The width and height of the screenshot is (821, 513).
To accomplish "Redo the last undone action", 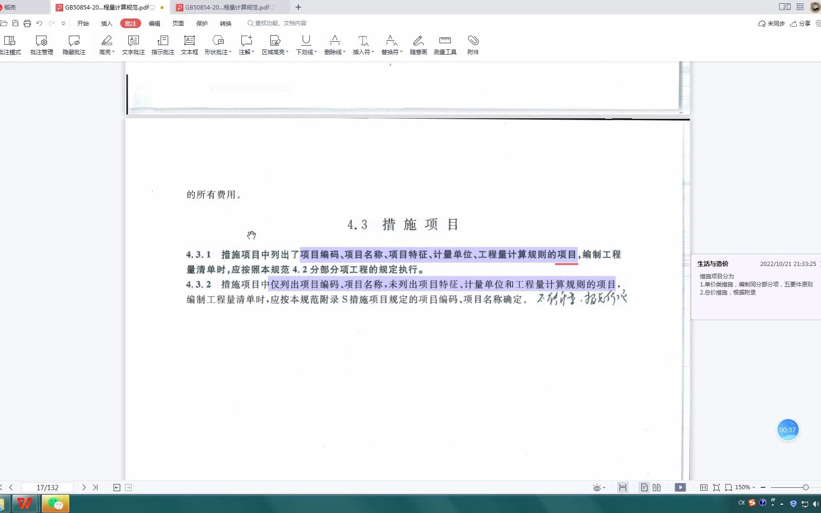I will pos(51,23).
